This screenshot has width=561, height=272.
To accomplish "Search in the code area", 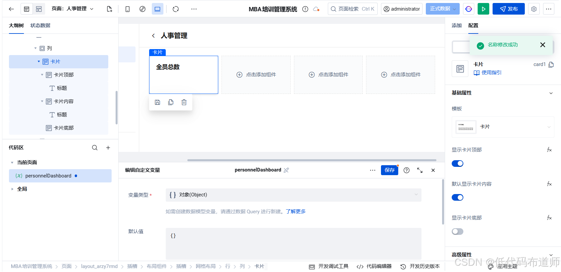I will click(95, 148).
